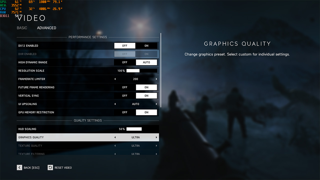Turn Future Frame Rendering ON
The height and width of the screenshot is (180, 320).
146,87
